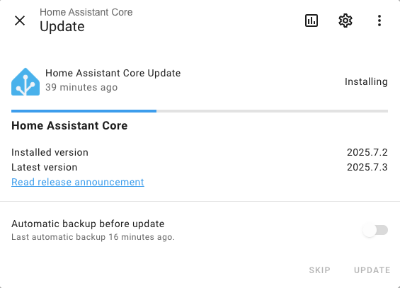The image size is (400, 288).
Task: Click the UPDATE button
Action: click(372, 270)
